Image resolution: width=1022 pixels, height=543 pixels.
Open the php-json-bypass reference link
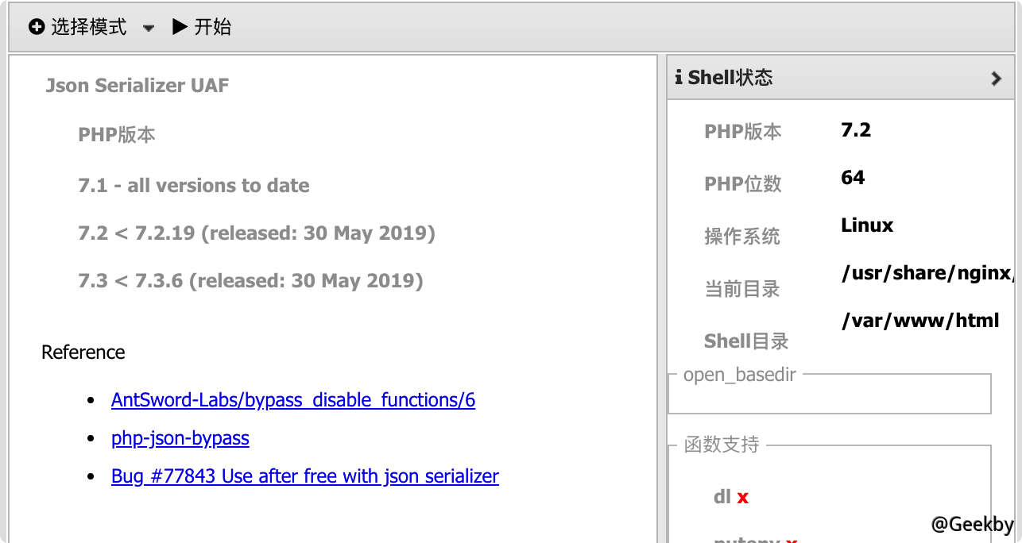point(180,437)
